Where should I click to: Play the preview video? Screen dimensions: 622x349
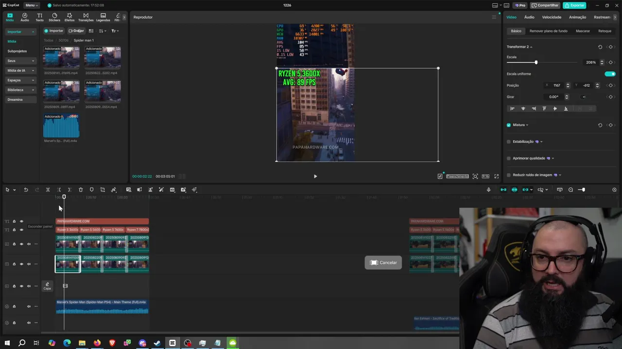[315, 176]
